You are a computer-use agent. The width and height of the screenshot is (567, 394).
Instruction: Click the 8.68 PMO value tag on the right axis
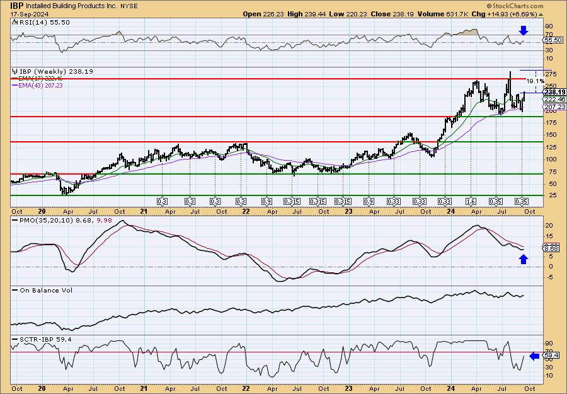(552, 248)
